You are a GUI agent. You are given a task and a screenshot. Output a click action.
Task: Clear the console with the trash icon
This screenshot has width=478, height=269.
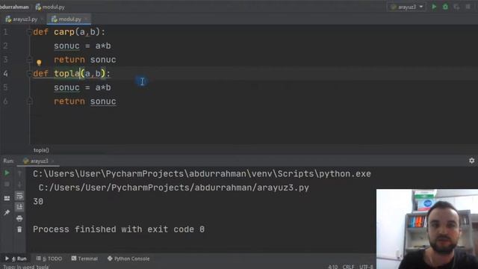point(19,229)
